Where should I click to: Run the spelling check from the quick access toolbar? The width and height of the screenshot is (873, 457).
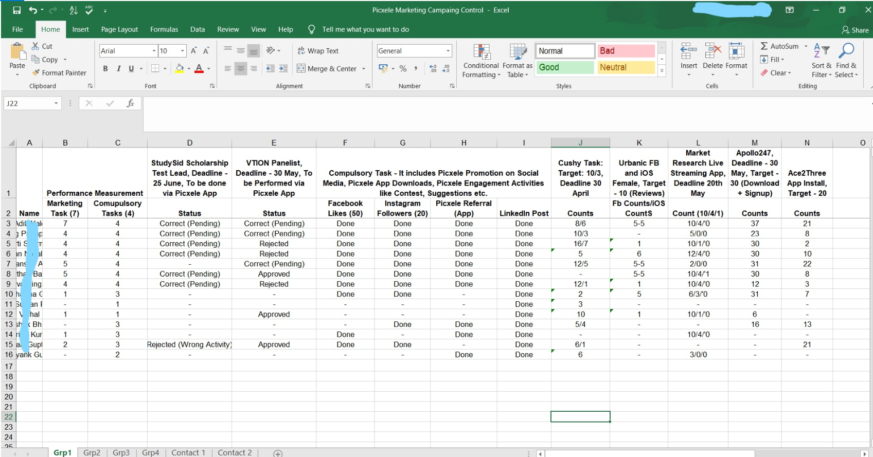(x=89, y=10)
